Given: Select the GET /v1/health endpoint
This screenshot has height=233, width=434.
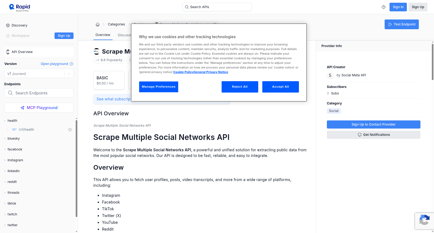Looking at the screenshot, I should coord(39,130).
